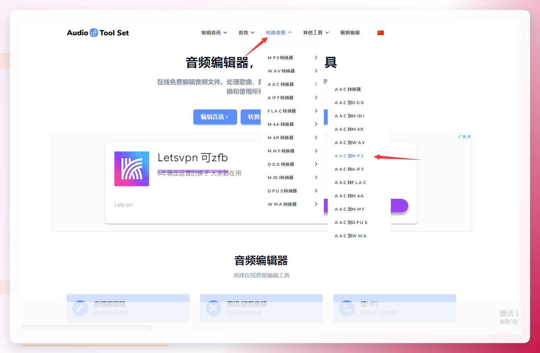
Task: Select OGG转换器 menu item
Action: tap(281, 164)
